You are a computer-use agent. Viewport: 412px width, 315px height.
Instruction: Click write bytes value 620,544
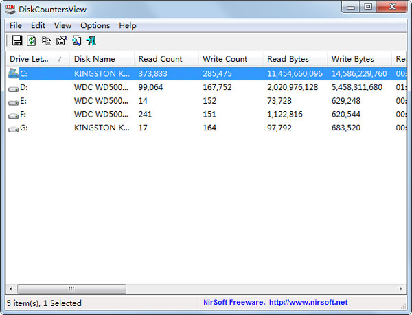pos(346,114)
